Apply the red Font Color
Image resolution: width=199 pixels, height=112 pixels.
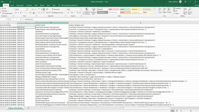tap(34, 13)
